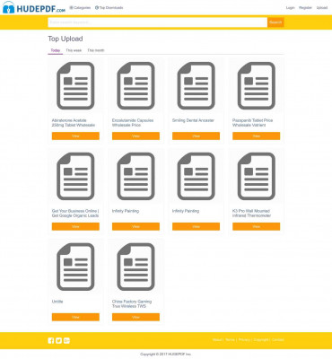Open document icon for Smiling Dental Ancaster
This screenshot has width=332, height=359.
pyautogui.click(x=196, y=86)
